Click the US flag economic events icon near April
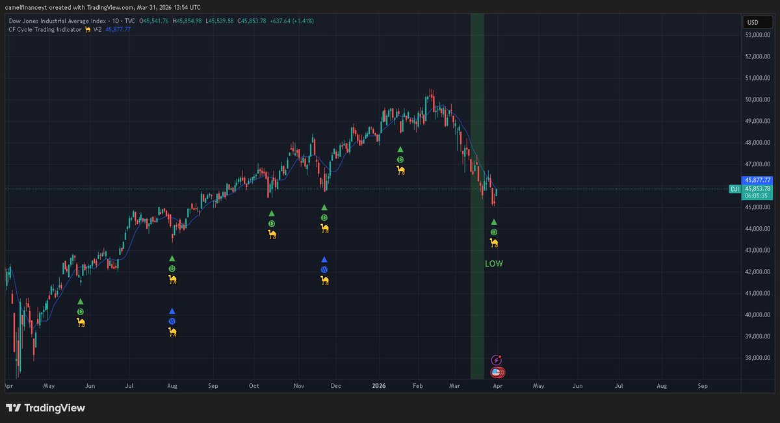780x423 pixels. tap(497, 372)
